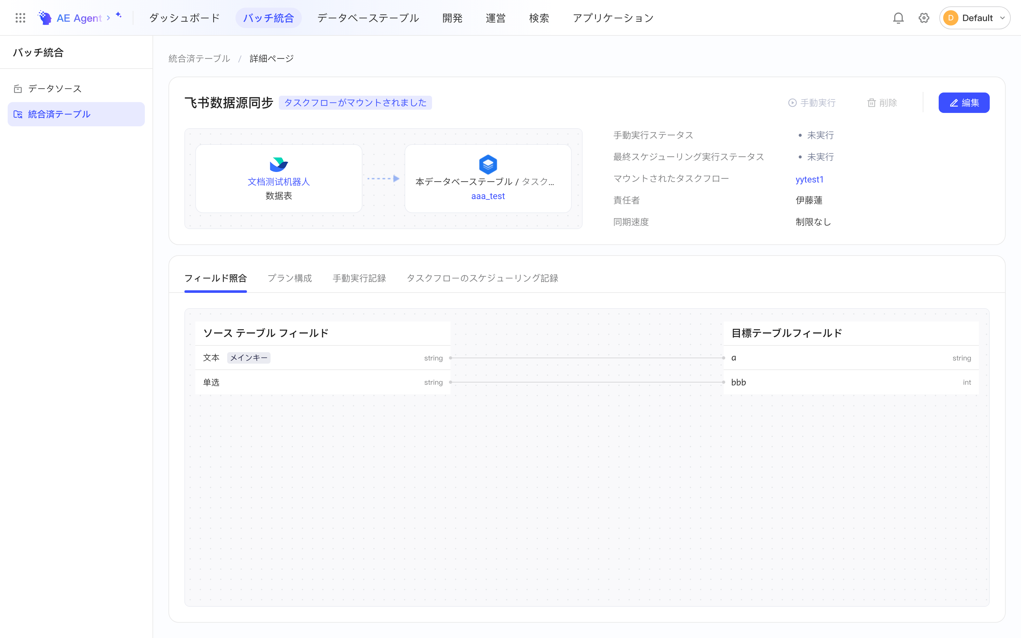Switch to the プラン構成 tab
Viewport: 1021px width, 638px height.
pos(289,278)
